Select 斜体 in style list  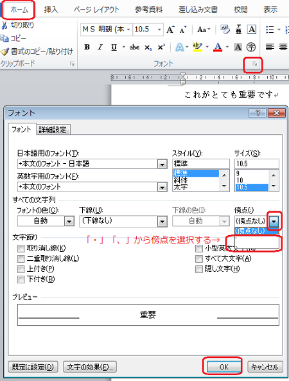tap(180, 180)
